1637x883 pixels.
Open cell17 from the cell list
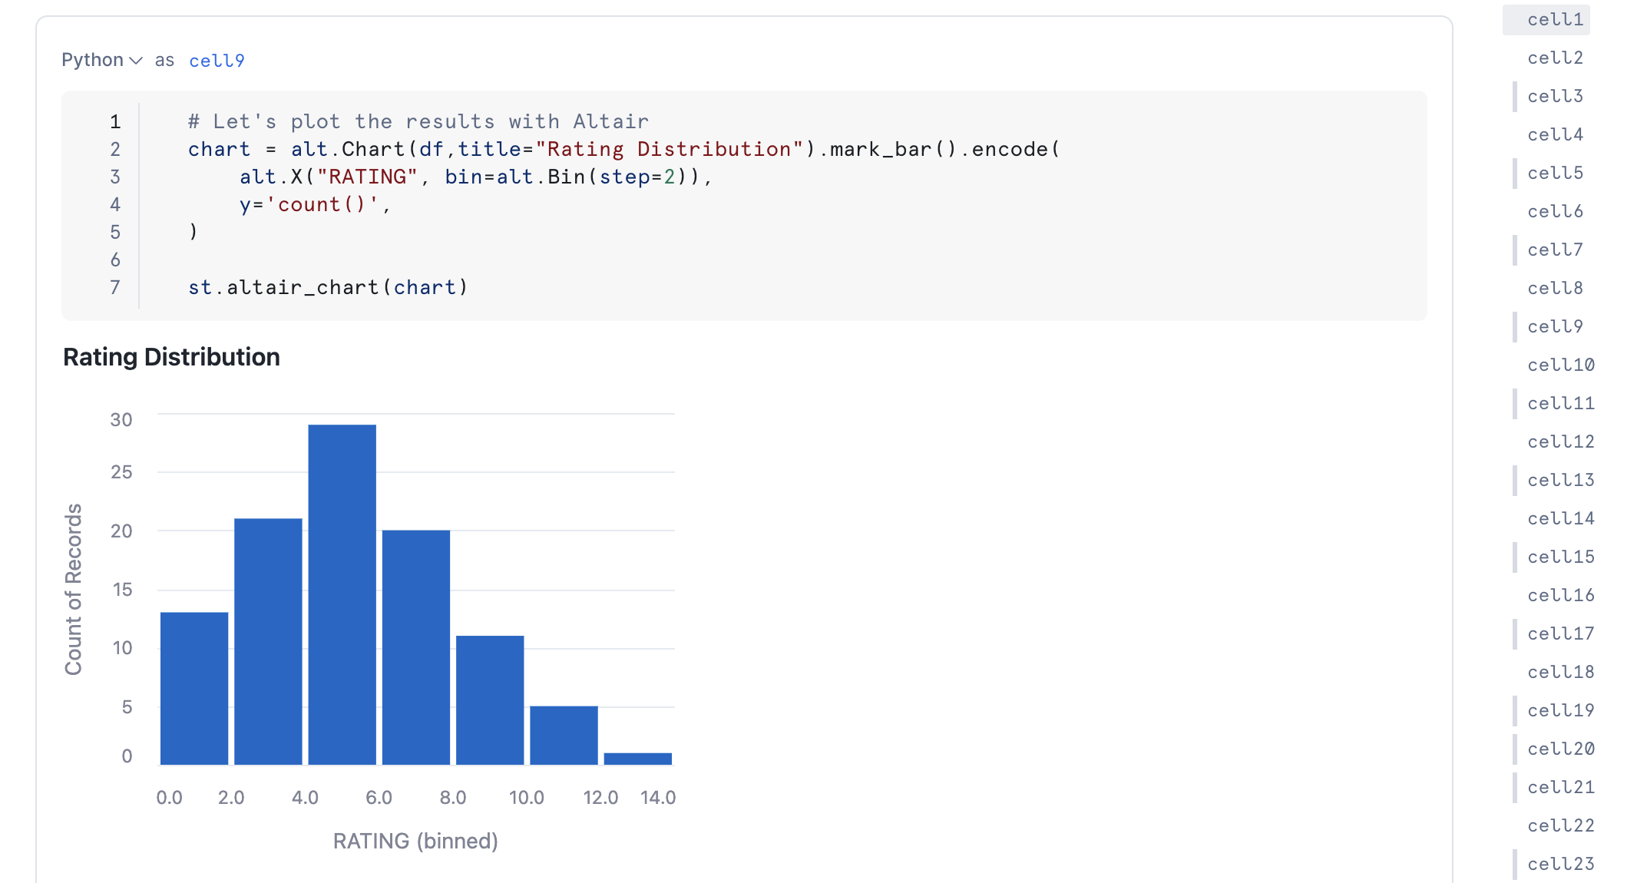point(1560,633)
